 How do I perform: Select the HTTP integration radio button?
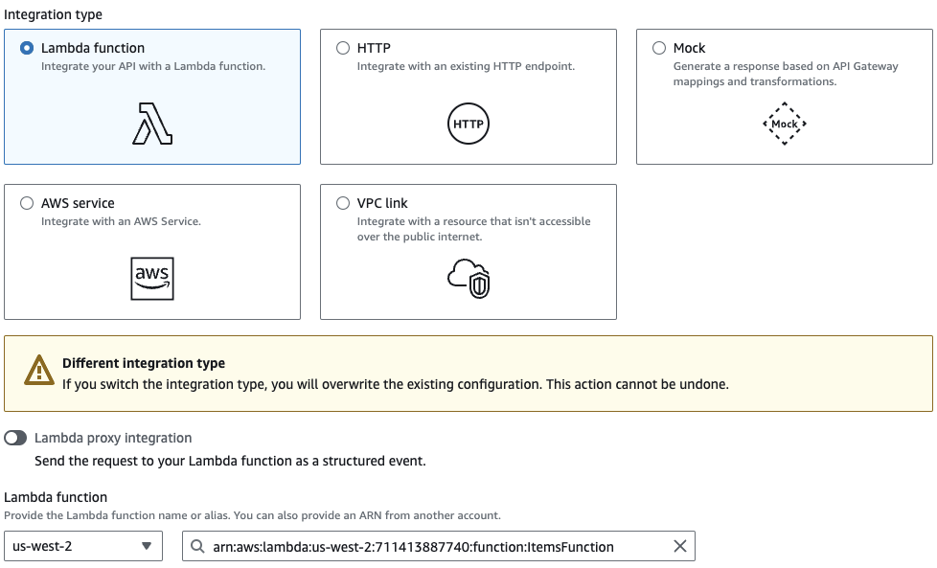point(343,48)
